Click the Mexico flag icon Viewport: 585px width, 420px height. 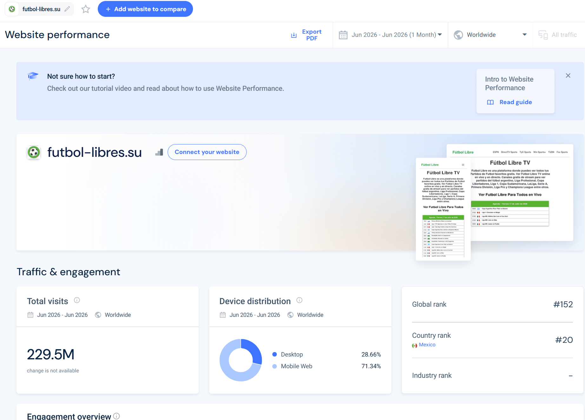[x=415, y=345]
